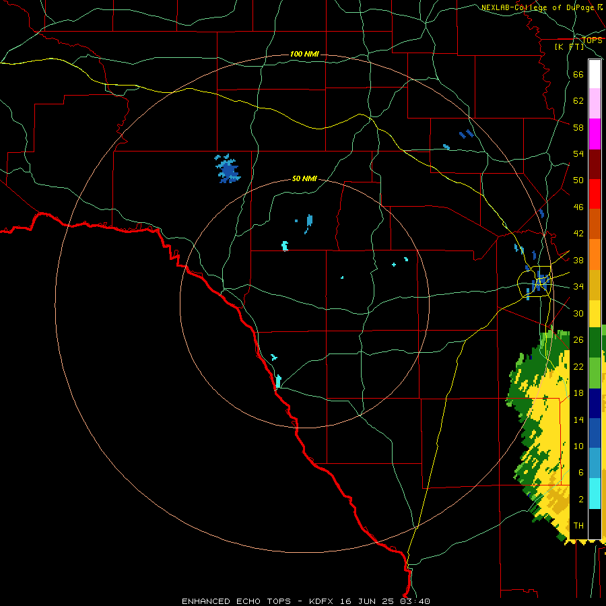Click the '50' legend value
Viewport: 606px width, 606px height.
pos(578,180)
